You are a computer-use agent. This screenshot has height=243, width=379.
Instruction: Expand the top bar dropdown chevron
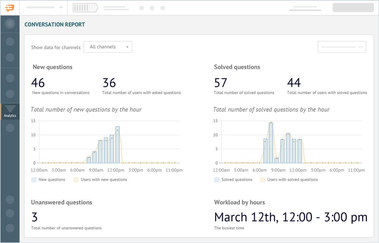[x=61, y=7]
